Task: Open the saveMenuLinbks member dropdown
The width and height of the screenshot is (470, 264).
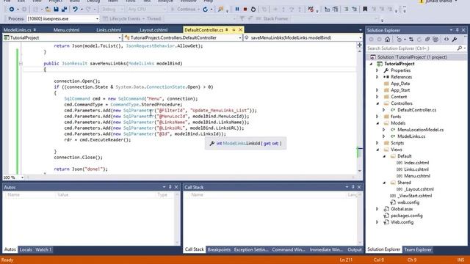Action: 303,37
